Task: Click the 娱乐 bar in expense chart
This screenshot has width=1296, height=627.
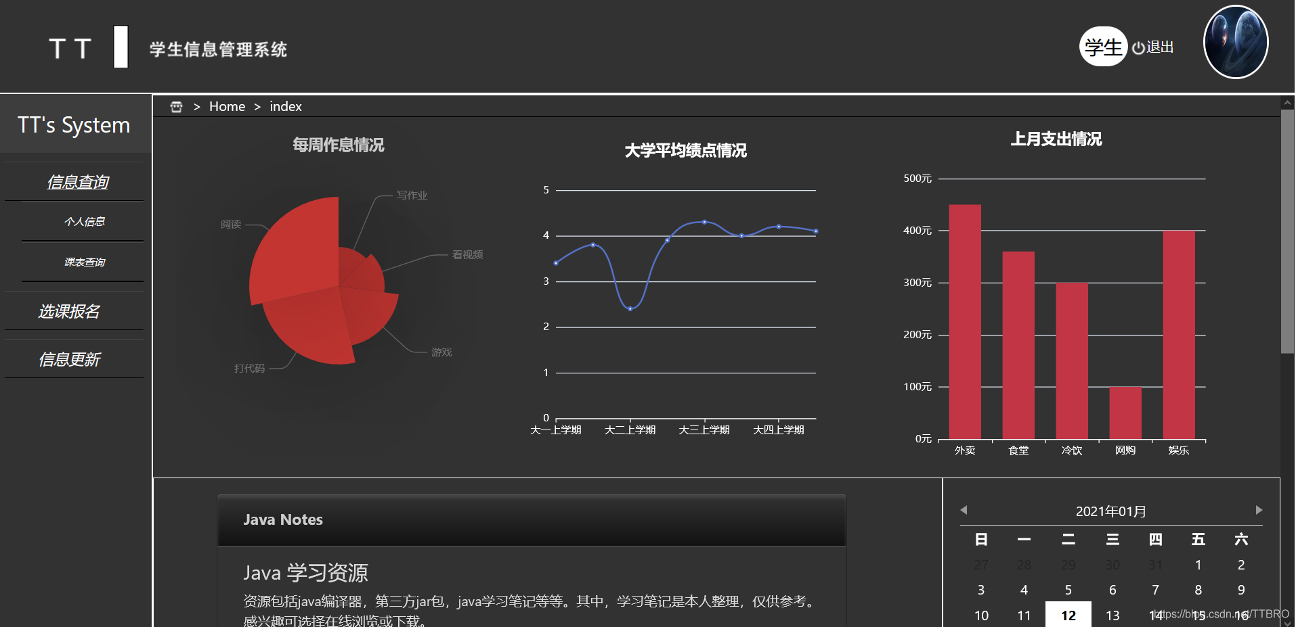Action: pos(1179,335)
